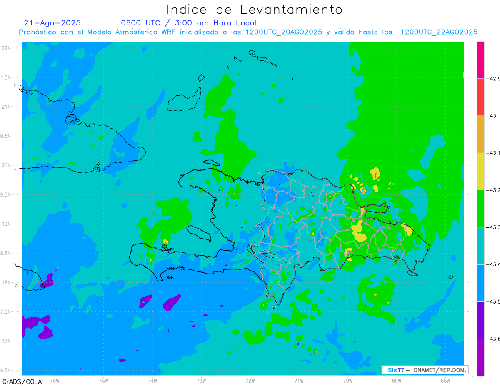Screen dimensions: 500x386
Task: Pick the violet swatch above the -43.6 label
Action: point(480,320)
